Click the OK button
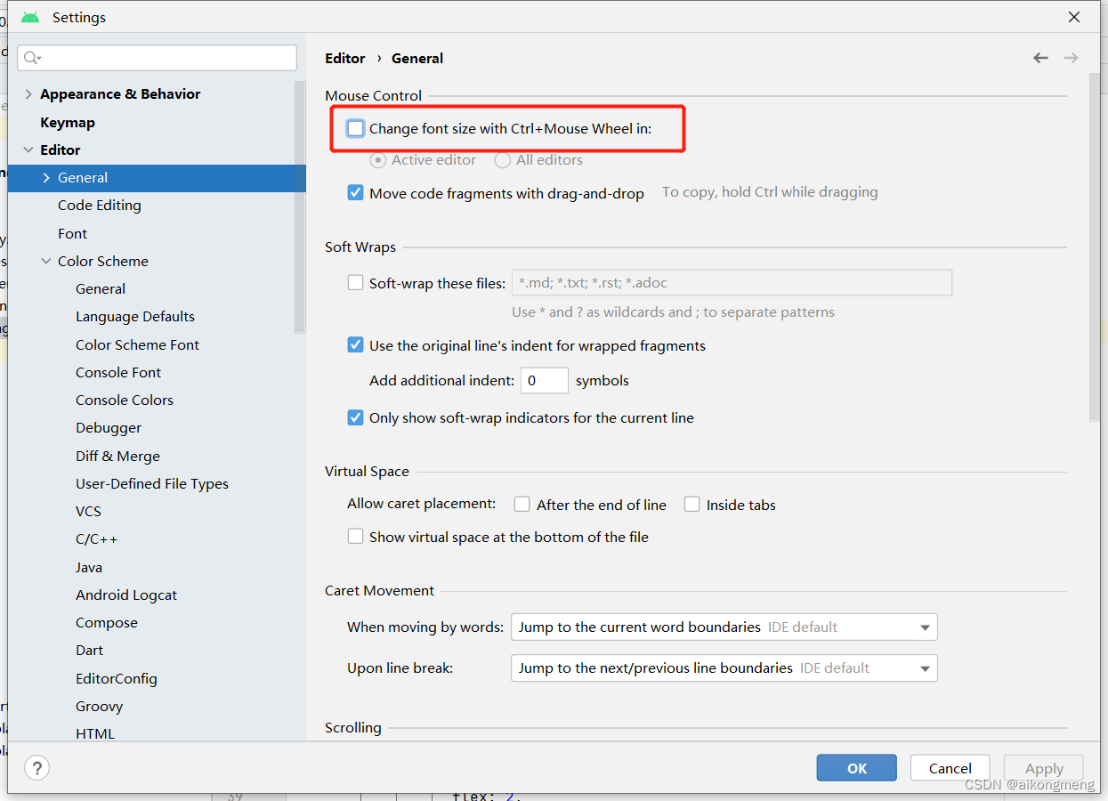The width and height of the screenshot is (1108, 801). [x=857, y=768]
